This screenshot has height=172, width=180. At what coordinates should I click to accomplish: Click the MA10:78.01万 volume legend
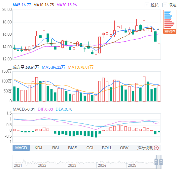80,67
